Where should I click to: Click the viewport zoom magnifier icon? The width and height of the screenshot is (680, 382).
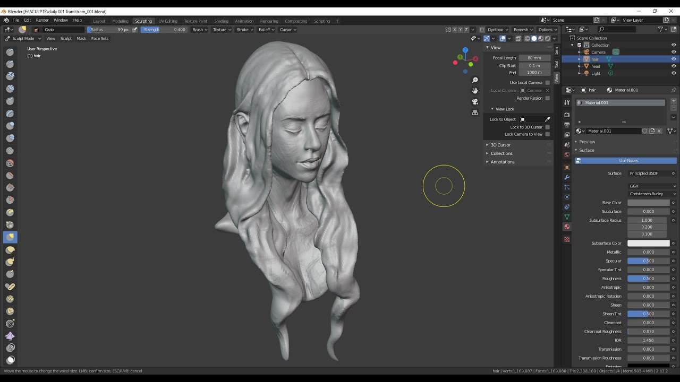tap(475, 80)
